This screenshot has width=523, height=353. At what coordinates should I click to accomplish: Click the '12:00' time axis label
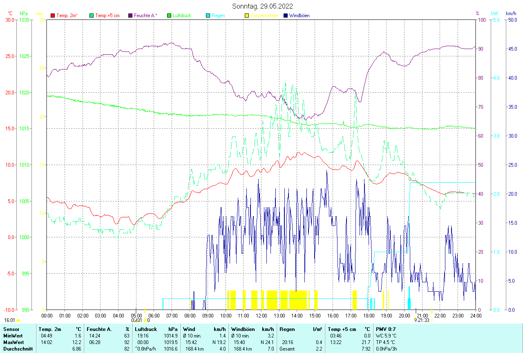coord(261,315)
